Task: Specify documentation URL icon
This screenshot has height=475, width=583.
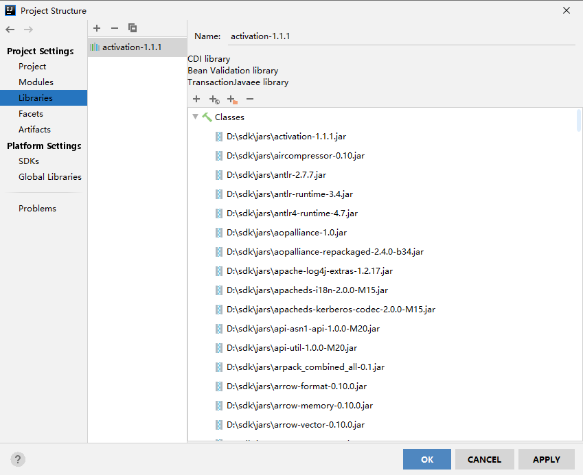Action: click(214, 100)
